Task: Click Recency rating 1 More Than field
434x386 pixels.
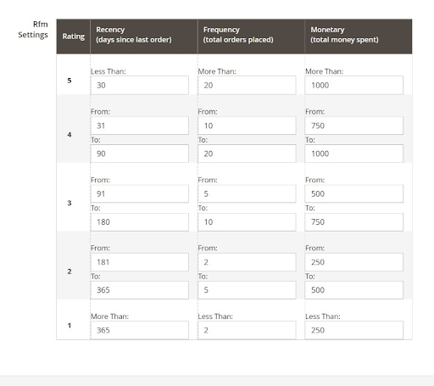Action: pyautogui.click(x=140, y=330)
